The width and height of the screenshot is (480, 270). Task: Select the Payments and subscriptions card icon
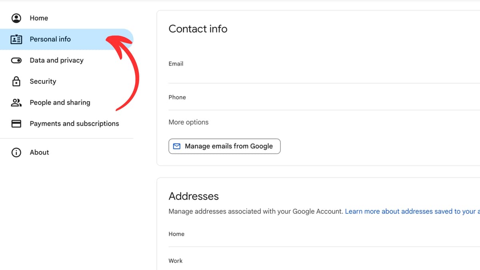[x=16, y=124]
